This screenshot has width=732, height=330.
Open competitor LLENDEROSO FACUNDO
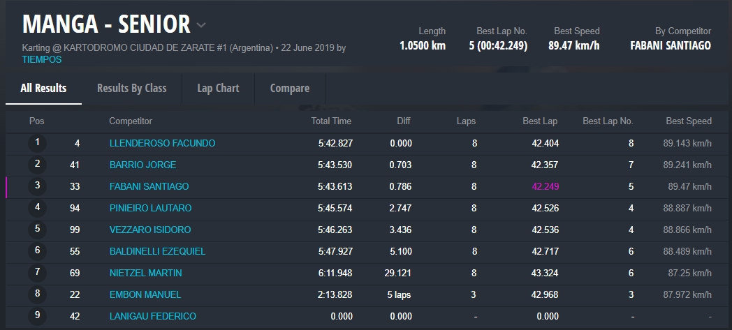162,143
